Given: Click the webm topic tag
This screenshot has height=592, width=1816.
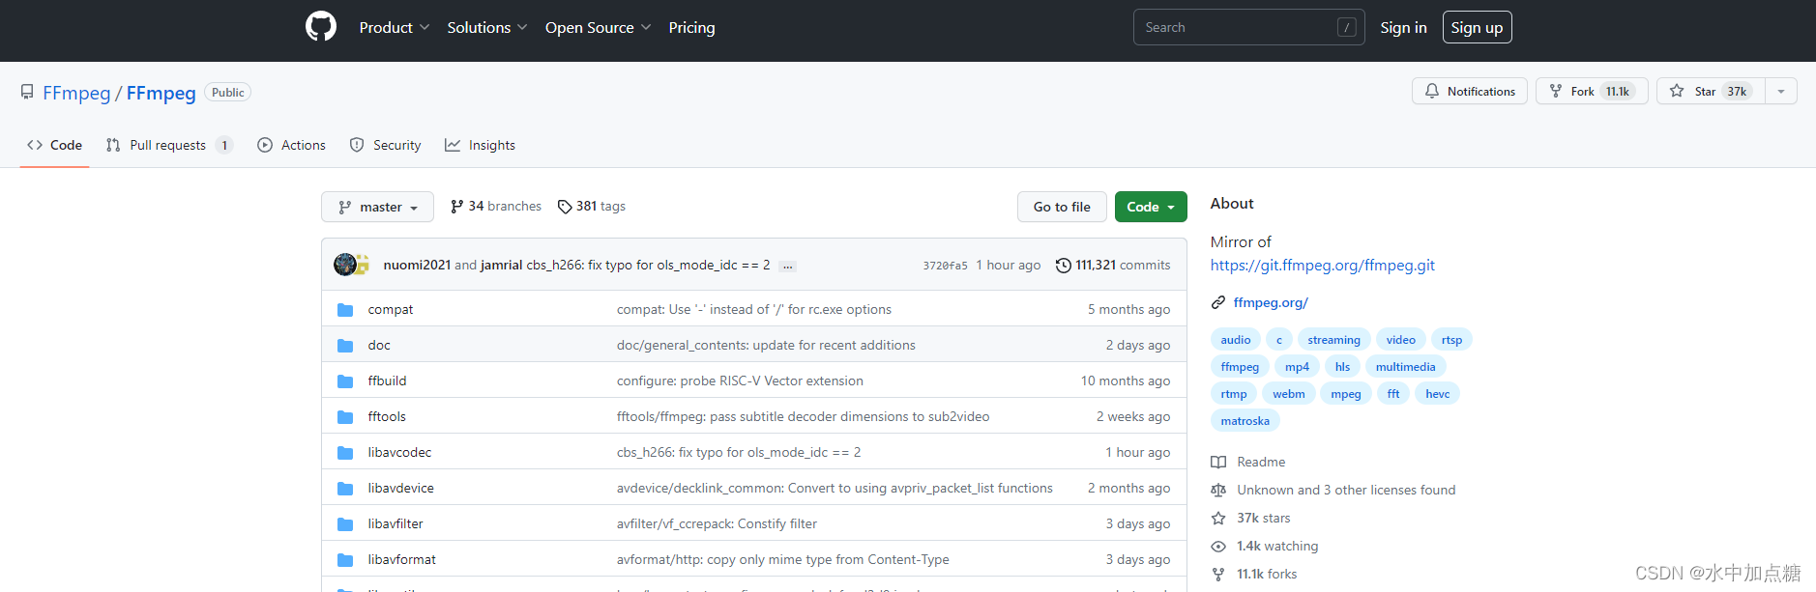Looking at the screenshot, I should (1288, 394).
